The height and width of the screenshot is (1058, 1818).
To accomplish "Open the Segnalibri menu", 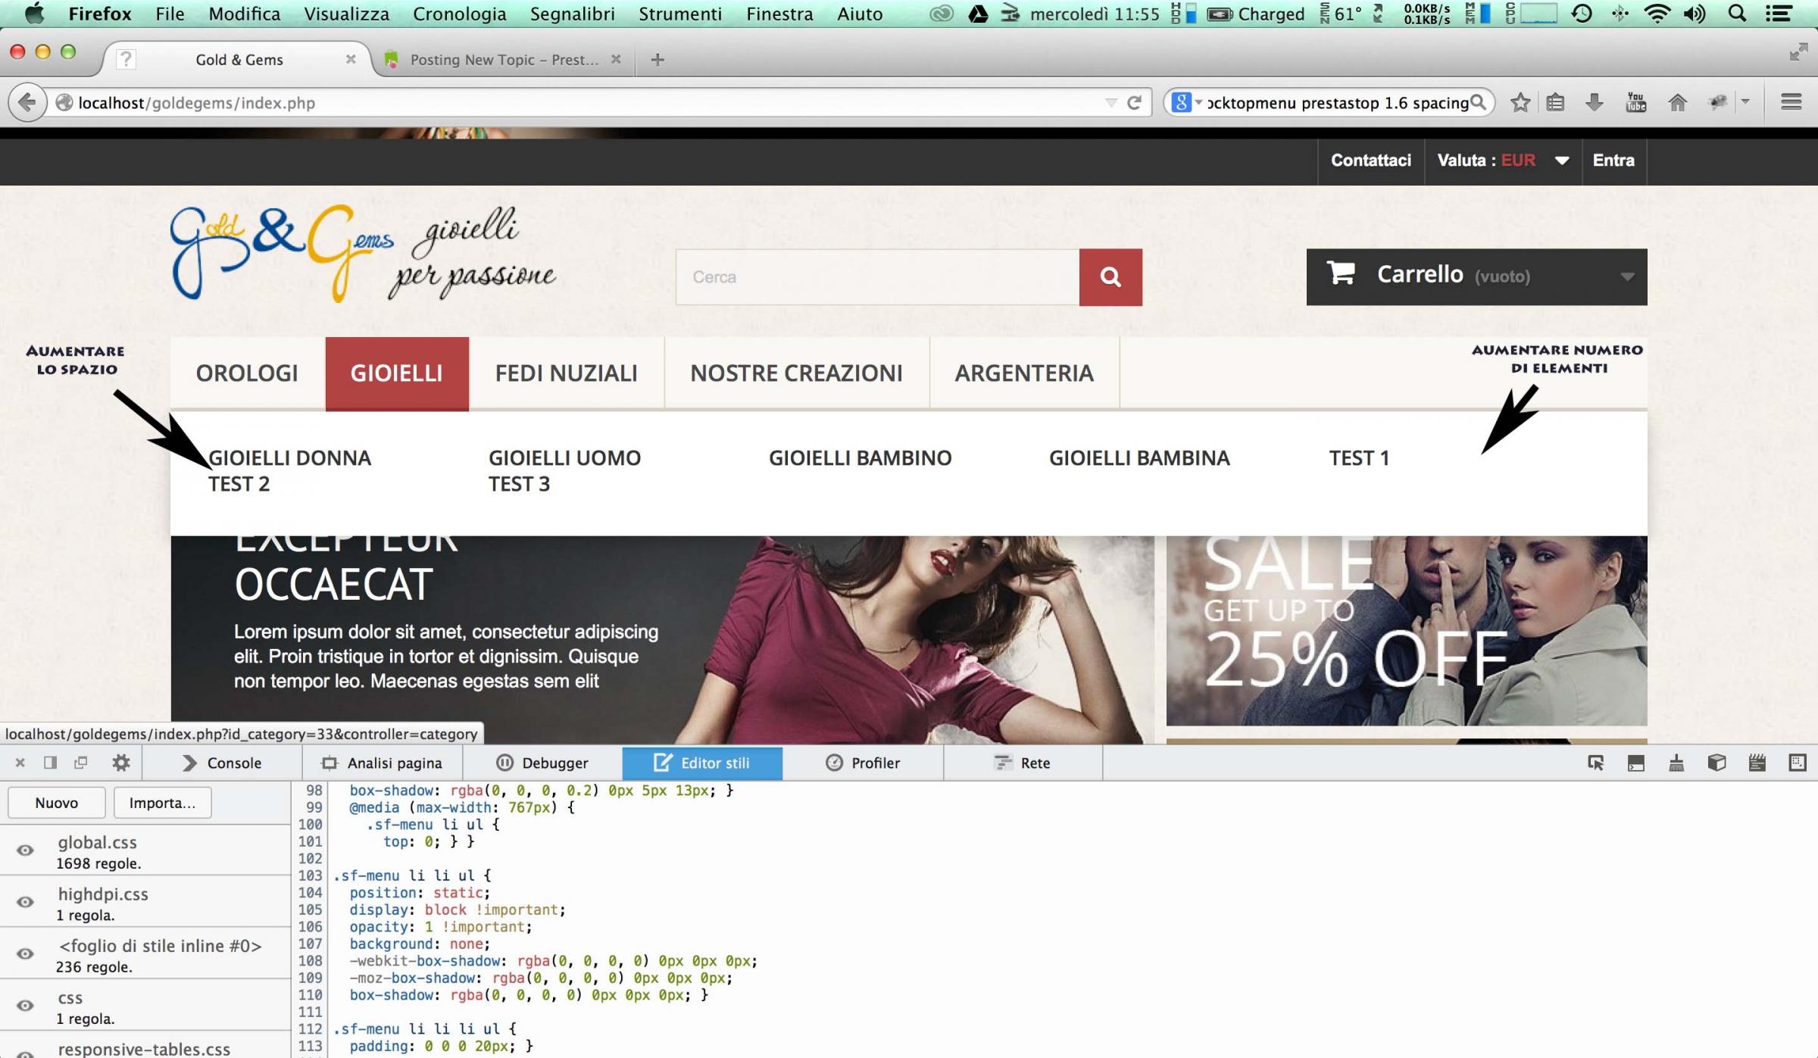I will (572, 14).
